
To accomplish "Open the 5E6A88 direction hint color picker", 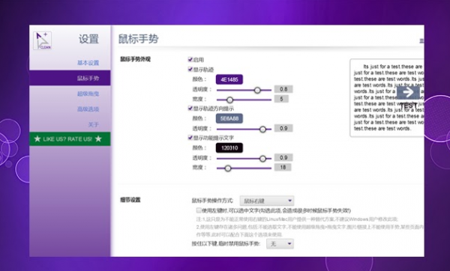I will 229,118.
